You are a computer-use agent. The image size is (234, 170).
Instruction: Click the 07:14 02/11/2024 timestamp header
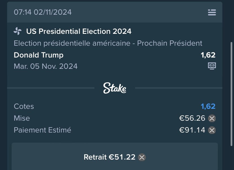[43, 12]
